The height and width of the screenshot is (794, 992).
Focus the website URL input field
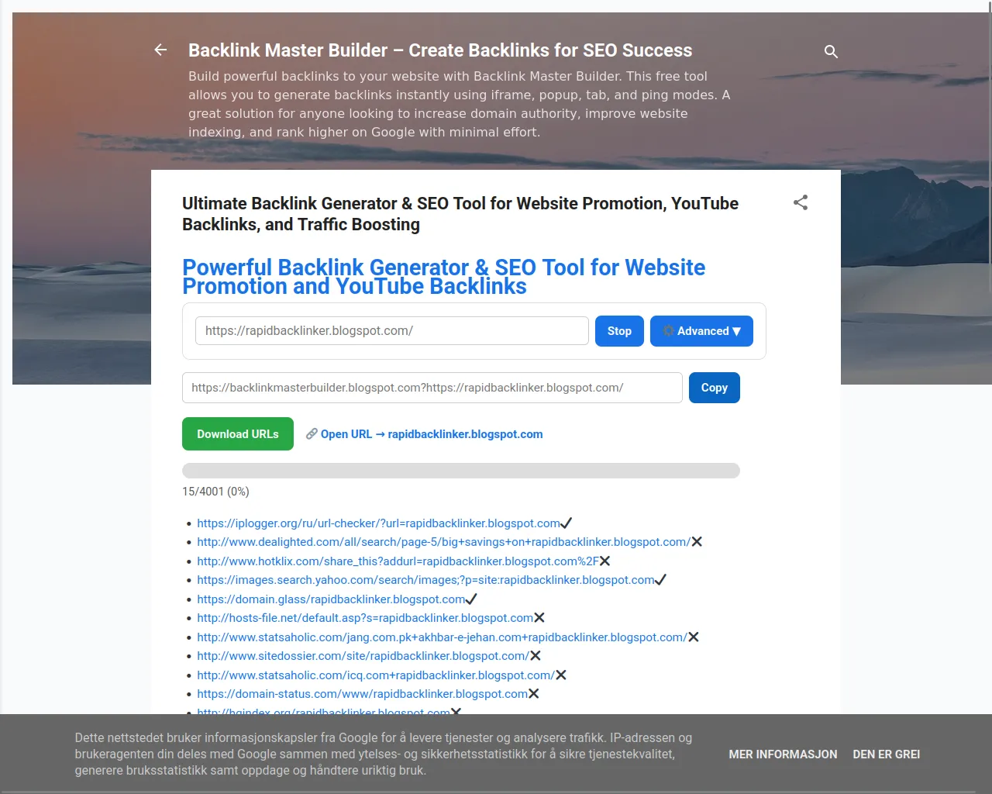(x=392, y=331)
